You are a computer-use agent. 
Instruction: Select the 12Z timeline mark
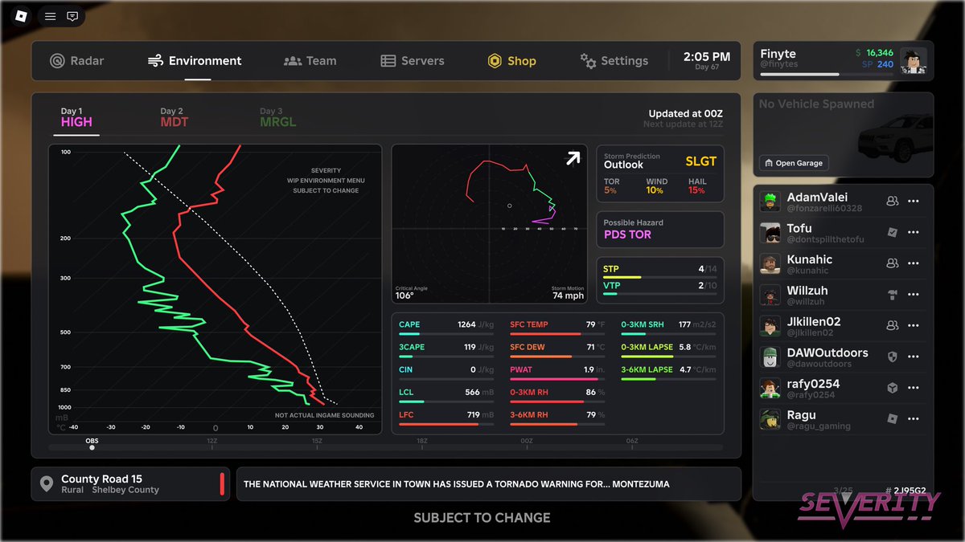[211, 442]
